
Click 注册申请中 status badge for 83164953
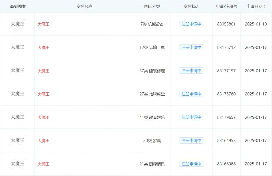[x=191, y=140]
